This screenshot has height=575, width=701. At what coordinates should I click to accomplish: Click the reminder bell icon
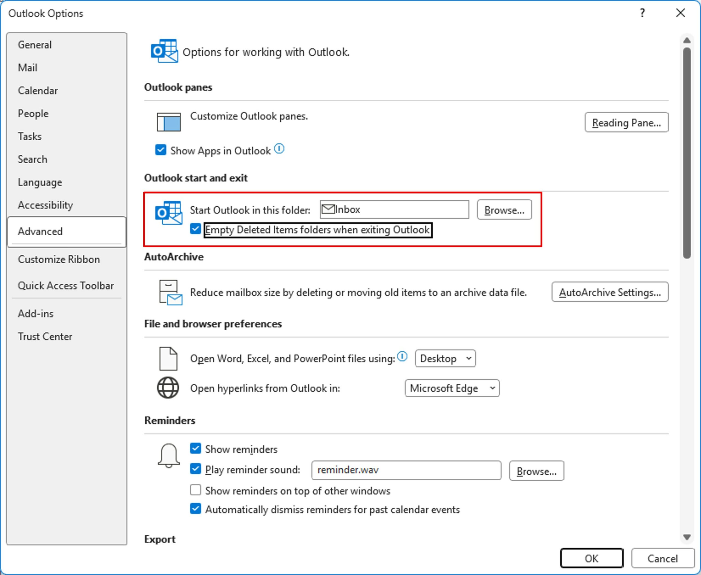pyautogui.click(x=169, y=456)
